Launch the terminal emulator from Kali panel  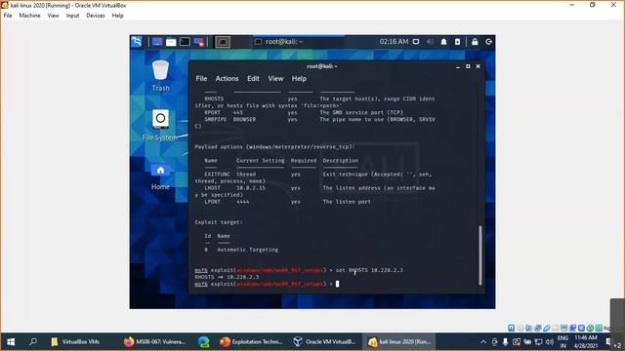tap(185, 42)
